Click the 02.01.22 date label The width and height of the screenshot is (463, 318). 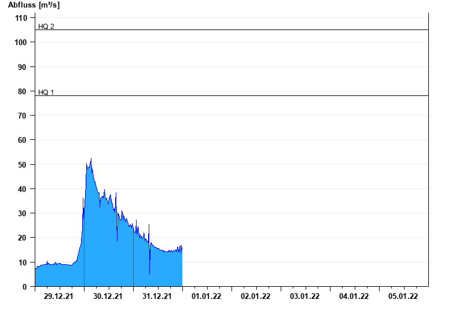tap(256, 296)
